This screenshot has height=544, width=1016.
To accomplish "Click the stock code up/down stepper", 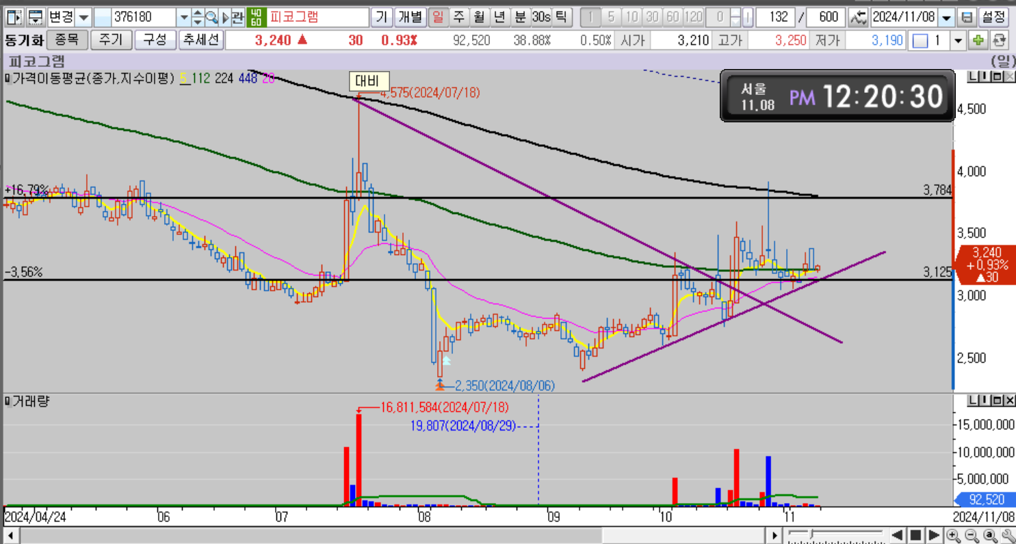I will (x=197, y=17).
